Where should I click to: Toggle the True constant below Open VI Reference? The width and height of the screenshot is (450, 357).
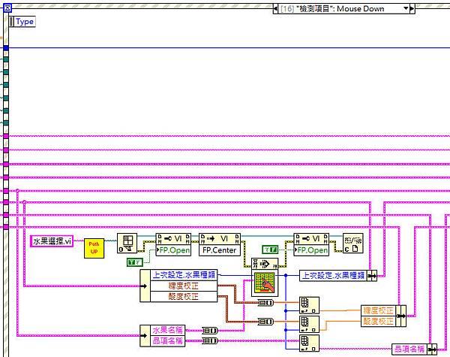coord(134,262)
